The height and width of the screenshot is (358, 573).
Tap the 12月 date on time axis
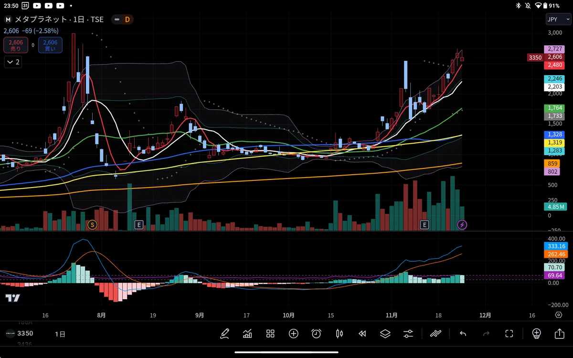point(485,316)
